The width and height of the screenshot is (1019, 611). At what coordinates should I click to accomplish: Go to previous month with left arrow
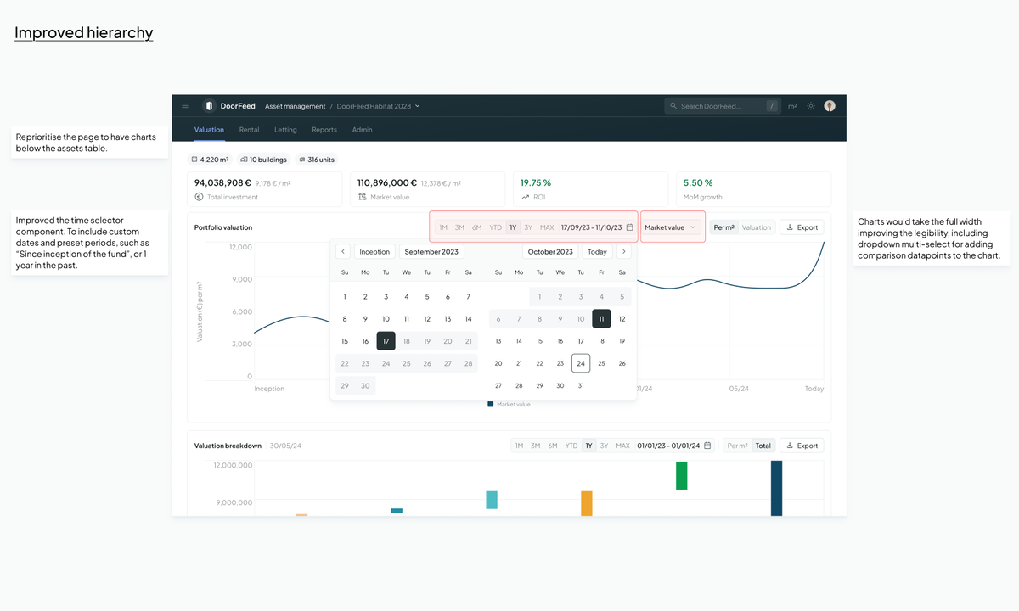pyautogui.click(x=342, y=252)
